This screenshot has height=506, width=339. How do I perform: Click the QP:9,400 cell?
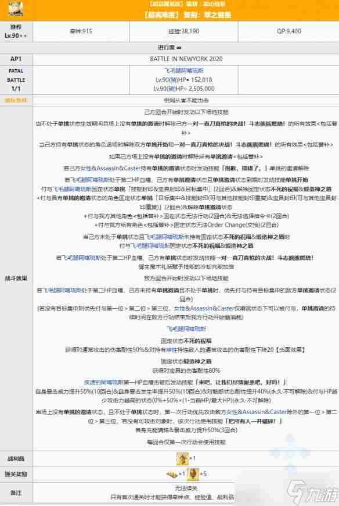click(288, 31)
